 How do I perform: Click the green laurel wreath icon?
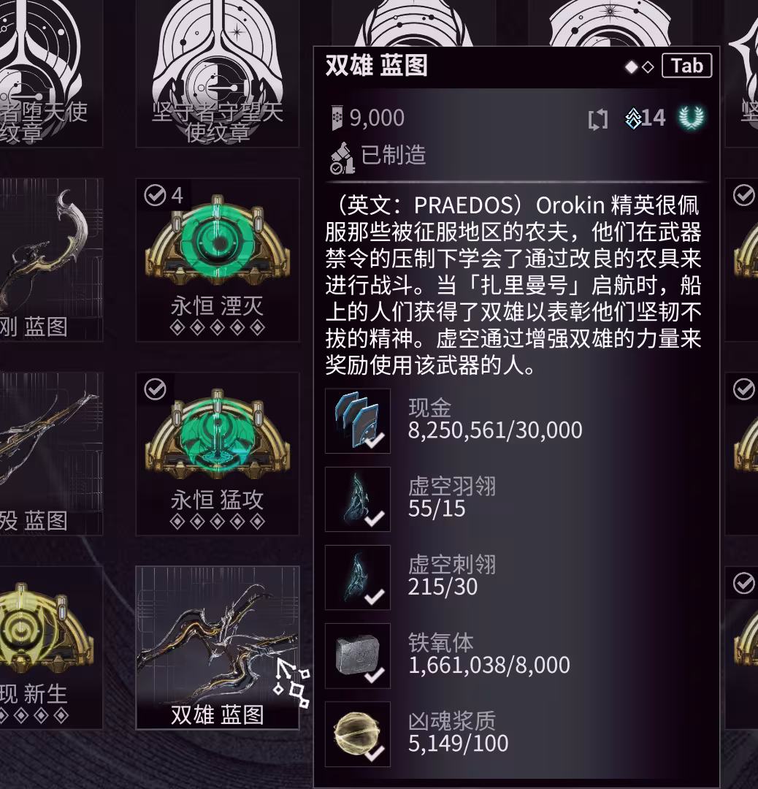(x=692, y=117)
